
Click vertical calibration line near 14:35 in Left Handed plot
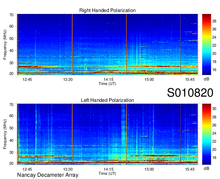(126, 134)
